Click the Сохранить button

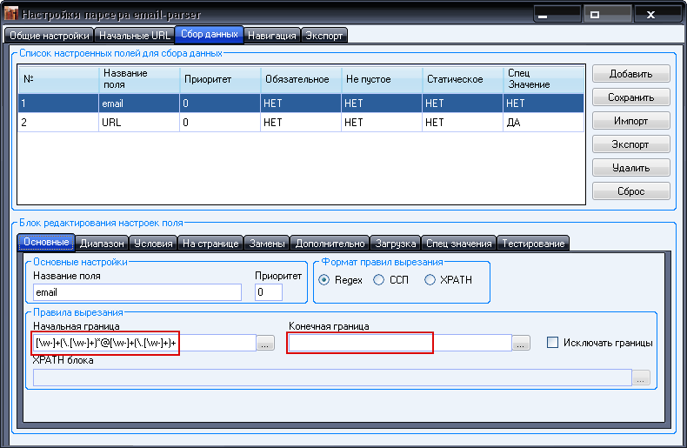(x=631, y=97)
